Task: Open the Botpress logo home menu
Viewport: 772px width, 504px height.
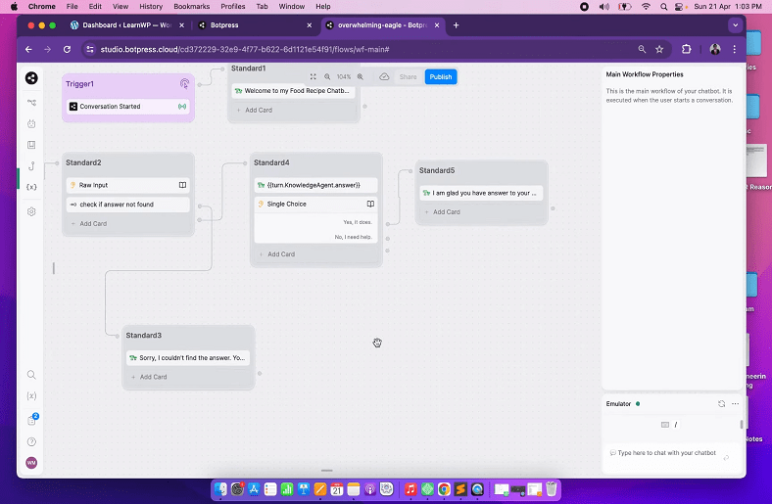Action: point(31,78)
